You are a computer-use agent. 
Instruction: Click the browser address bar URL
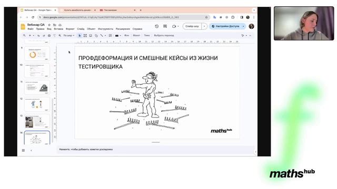[x=111, y=17]
